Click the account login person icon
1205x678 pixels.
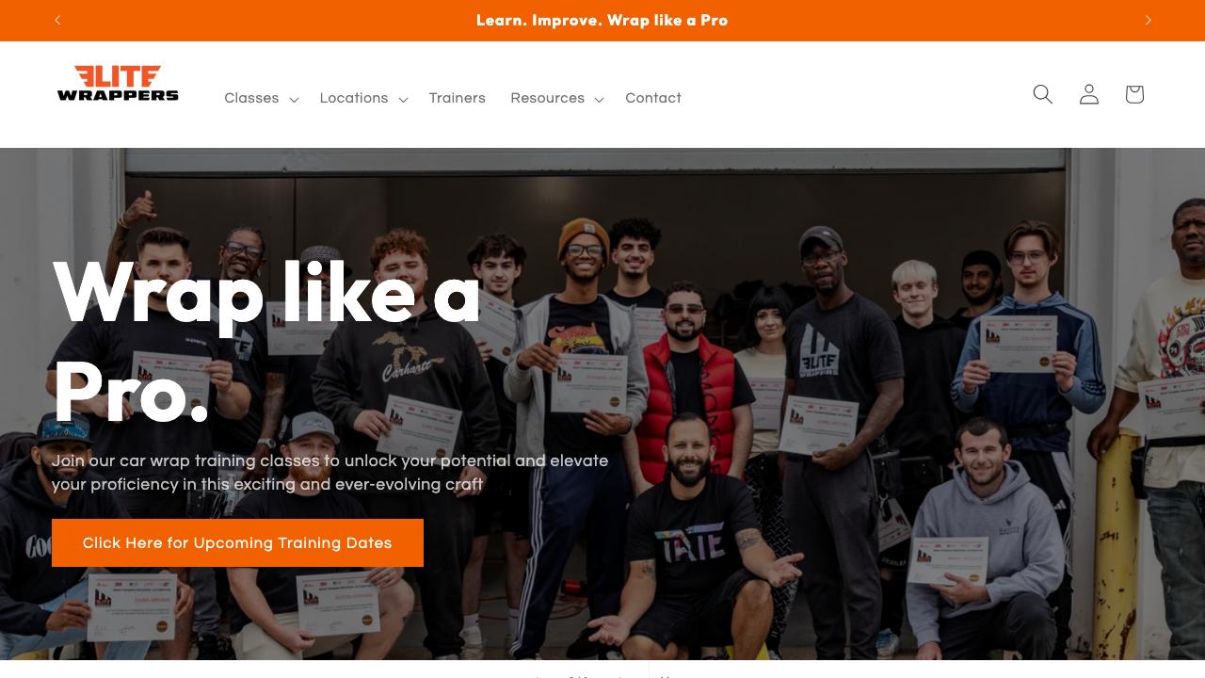point(1088,94)
